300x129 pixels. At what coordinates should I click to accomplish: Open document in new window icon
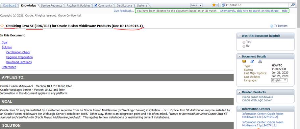click(x=252, y=61)
